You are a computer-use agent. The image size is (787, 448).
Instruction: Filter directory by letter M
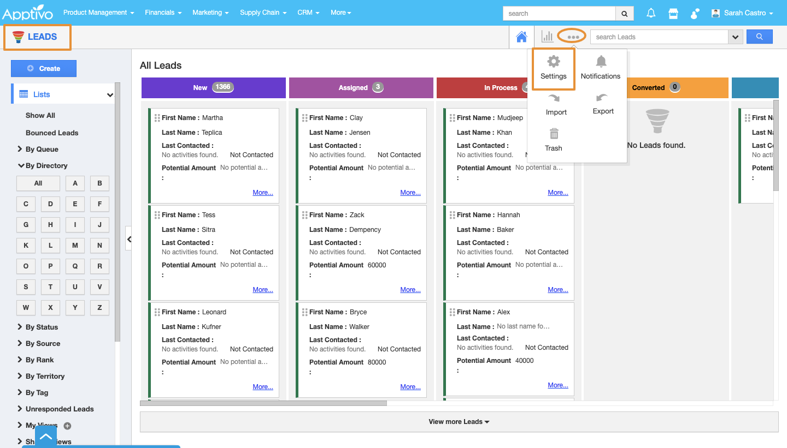(x=75, y=246)
